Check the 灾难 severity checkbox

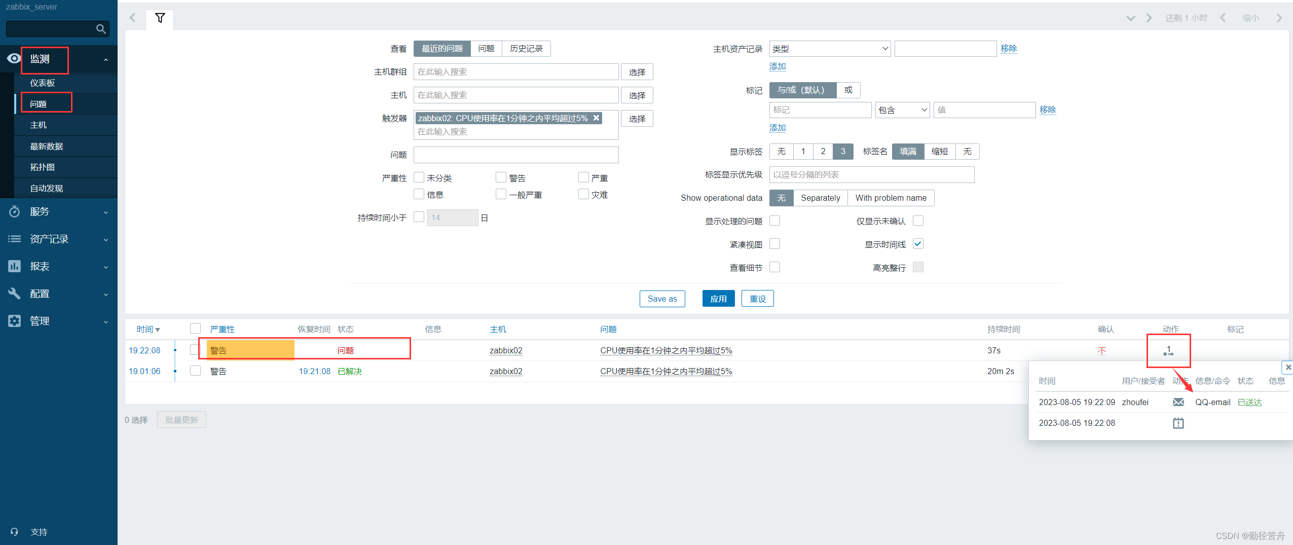coord(583,194)
